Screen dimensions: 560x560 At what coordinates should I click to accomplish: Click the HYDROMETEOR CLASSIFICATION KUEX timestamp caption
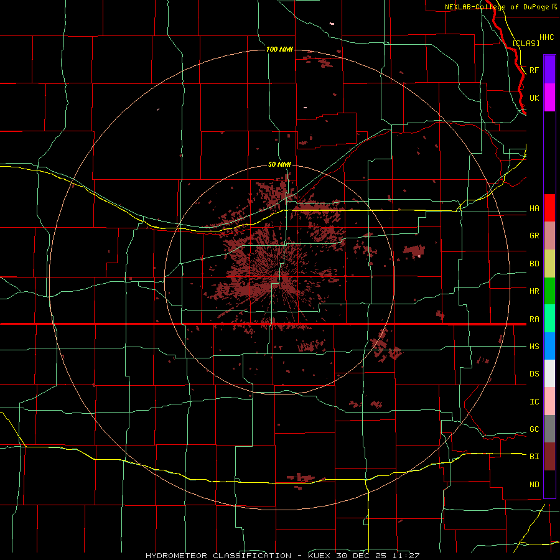(x=282, y=556)
